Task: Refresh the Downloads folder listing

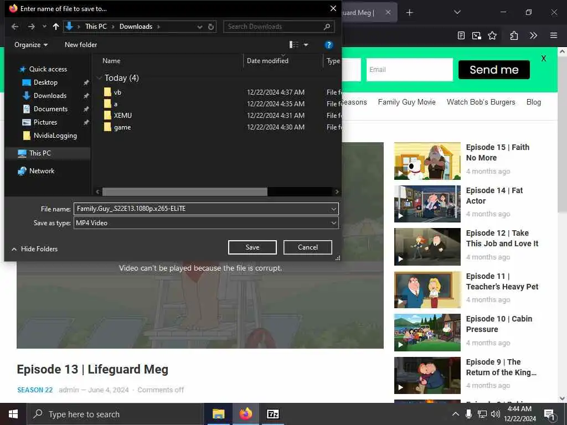Action: point(211,27)
